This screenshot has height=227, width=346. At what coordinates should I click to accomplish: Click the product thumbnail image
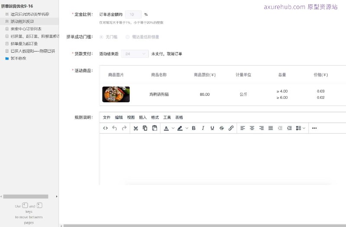(x=116, y=94)
